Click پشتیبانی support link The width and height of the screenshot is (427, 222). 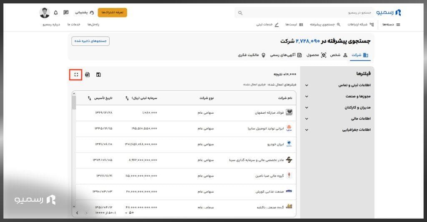coord(84,12)
